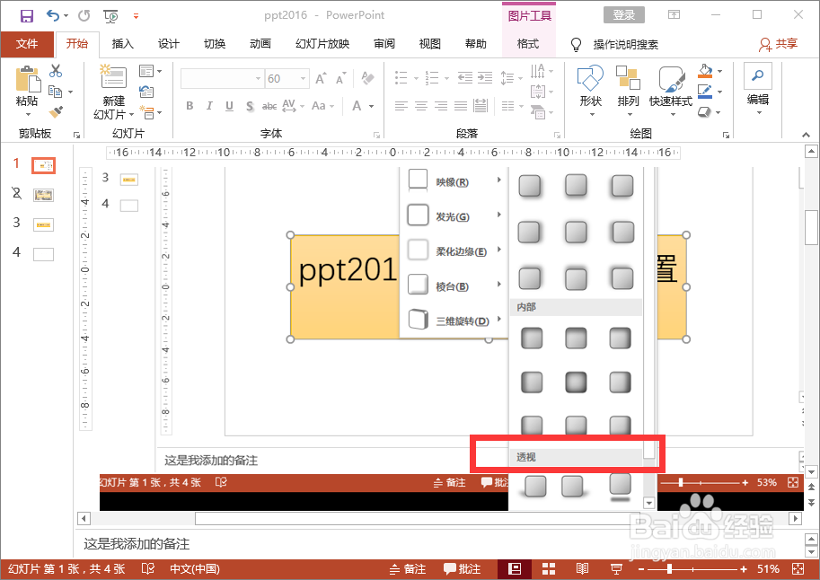Click the Quick Styles icon
Image resolution: width=820 pixels, height=580 pixels.
(672, 79)
